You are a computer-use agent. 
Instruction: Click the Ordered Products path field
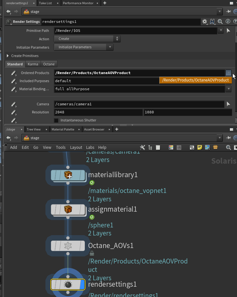click(x=139, y=73)
